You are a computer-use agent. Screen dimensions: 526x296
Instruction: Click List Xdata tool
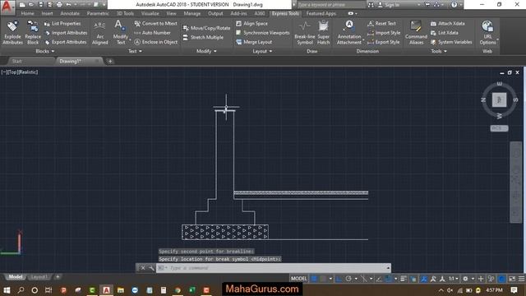(x=444, y=33)
